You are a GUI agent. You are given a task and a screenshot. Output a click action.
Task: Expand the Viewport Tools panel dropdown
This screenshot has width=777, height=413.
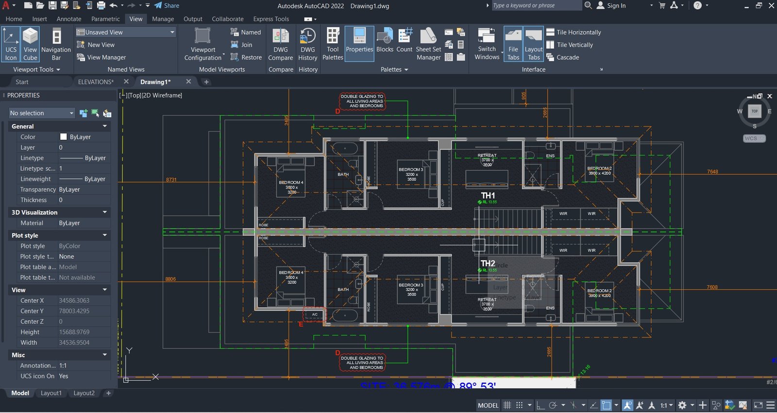click(37, 69)
